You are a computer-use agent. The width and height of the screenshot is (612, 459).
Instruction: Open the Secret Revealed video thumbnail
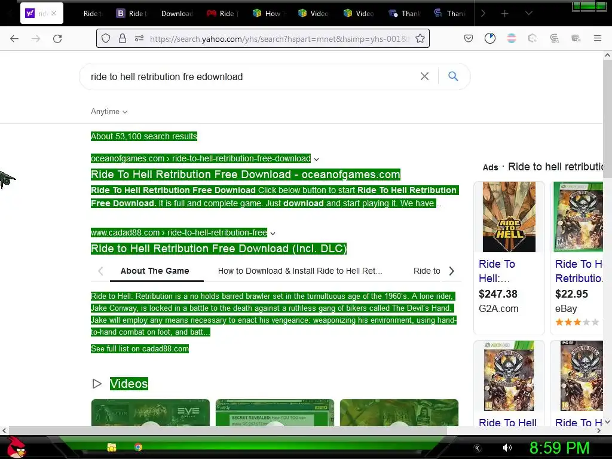click(275, 413)
